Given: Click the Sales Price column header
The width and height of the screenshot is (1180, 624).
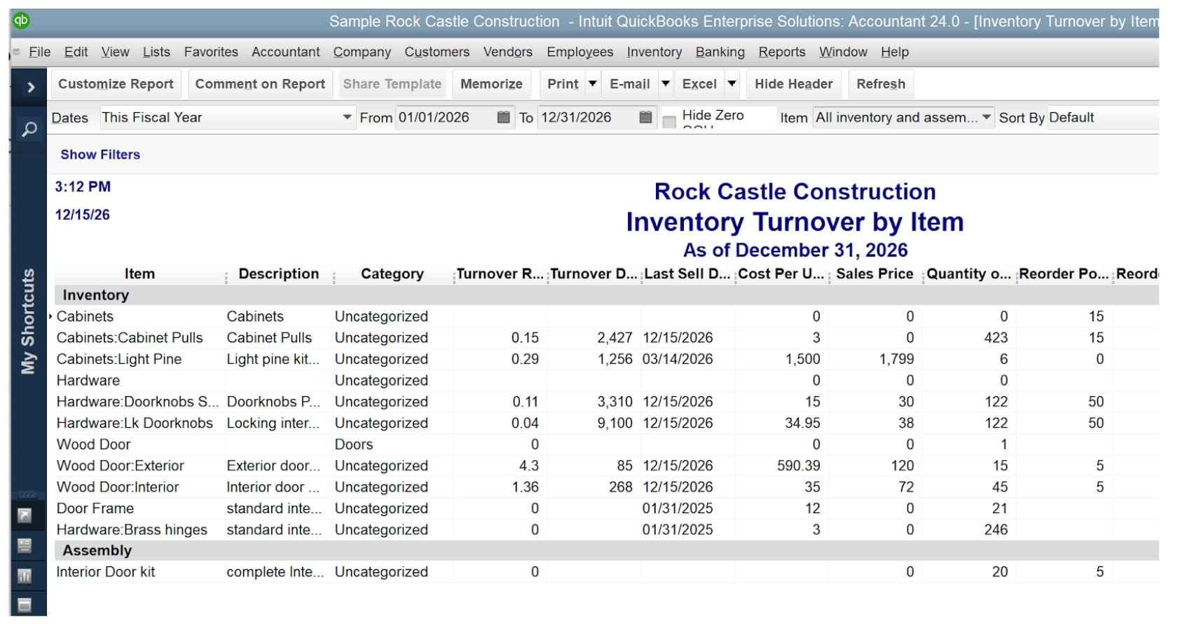Looking at the screenshot, I should [x=874, y=273].
